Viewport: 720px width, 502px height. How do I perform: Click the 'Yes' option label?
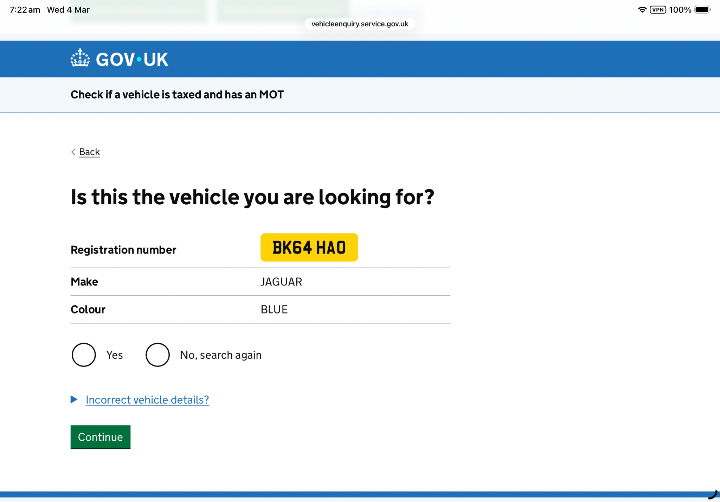[115, 355]
